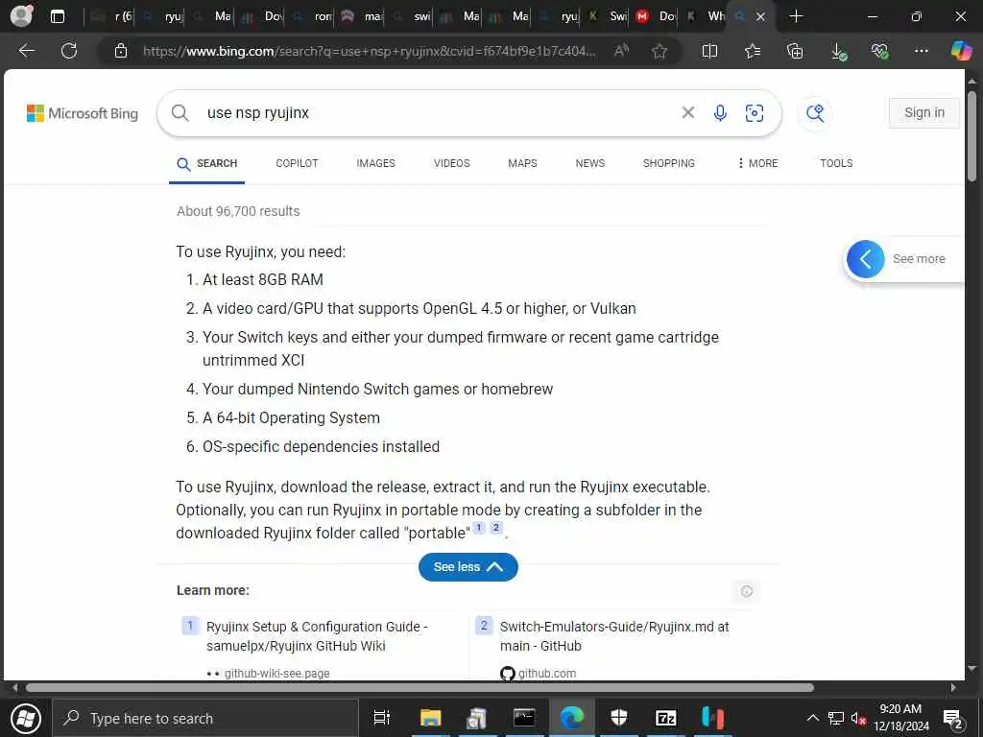This screenshot has height=737, width=983.
Task: Switch to the COPILOT tab
Action: 297,163
